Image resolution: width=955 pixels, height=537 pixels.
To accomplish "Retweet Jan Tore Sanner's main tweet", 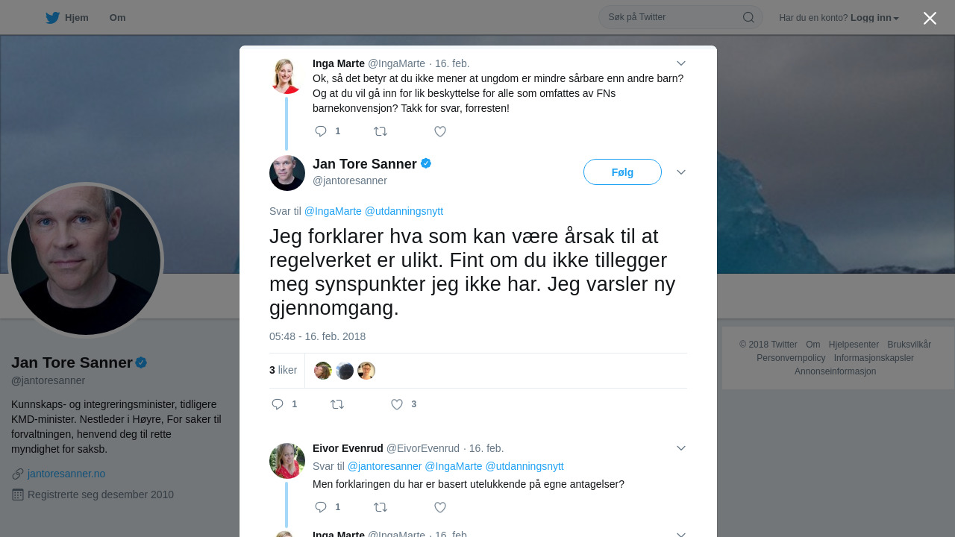I will [x=337, y=404].
